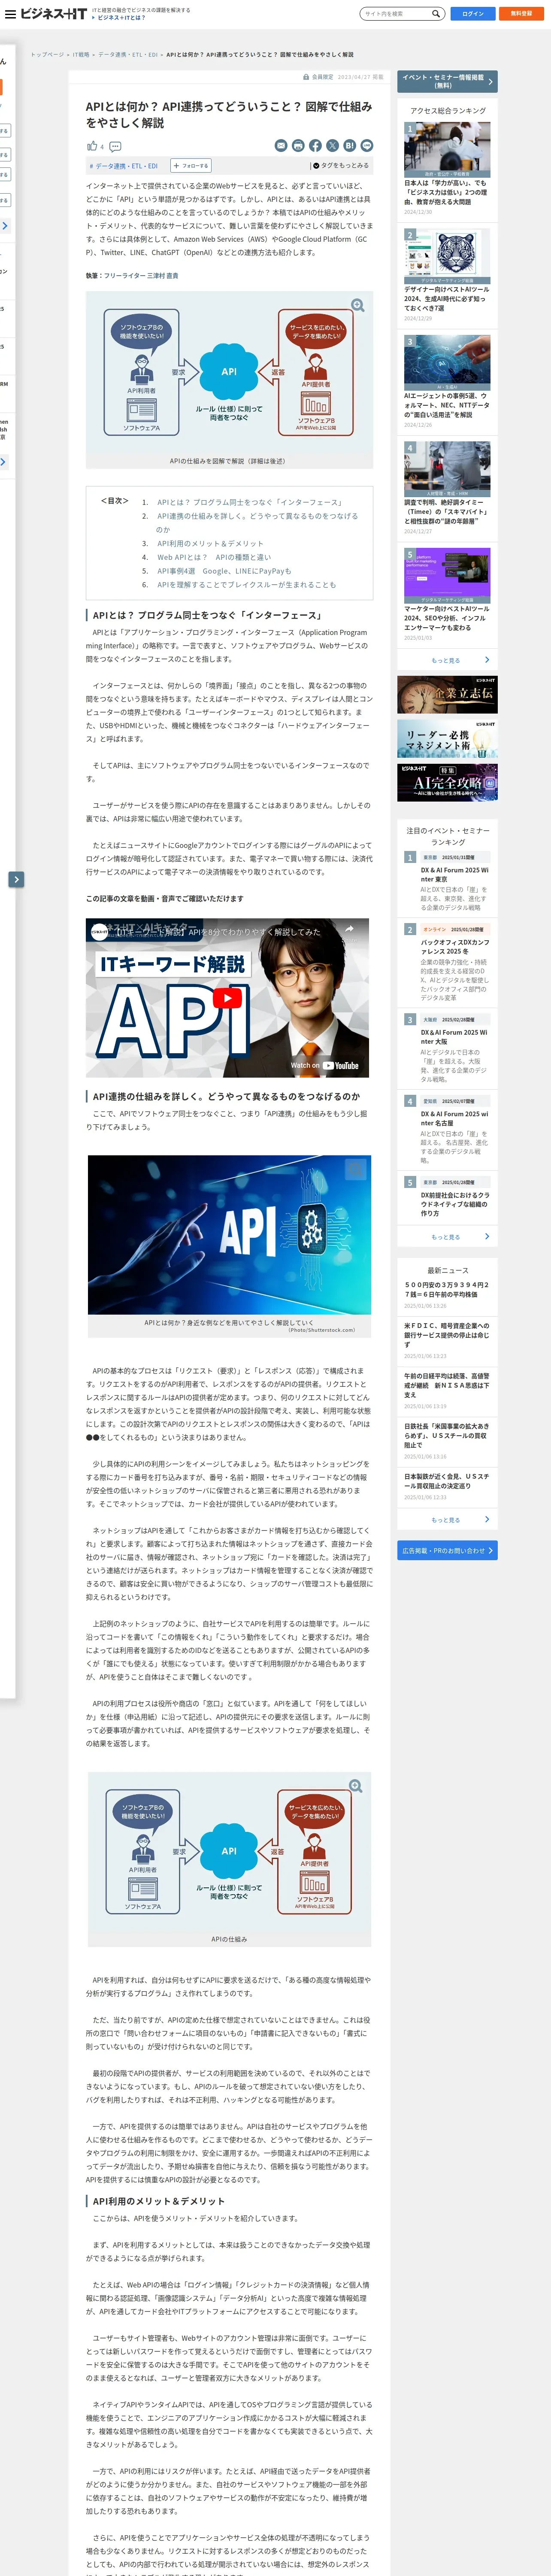551x2576 pixels.
Task: Go to IT戦略 breadcrumb
Action: (x=81, y=55)
